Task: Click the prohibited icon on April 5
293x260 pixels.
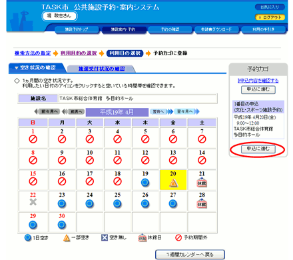Action: (x=145, y=139)
